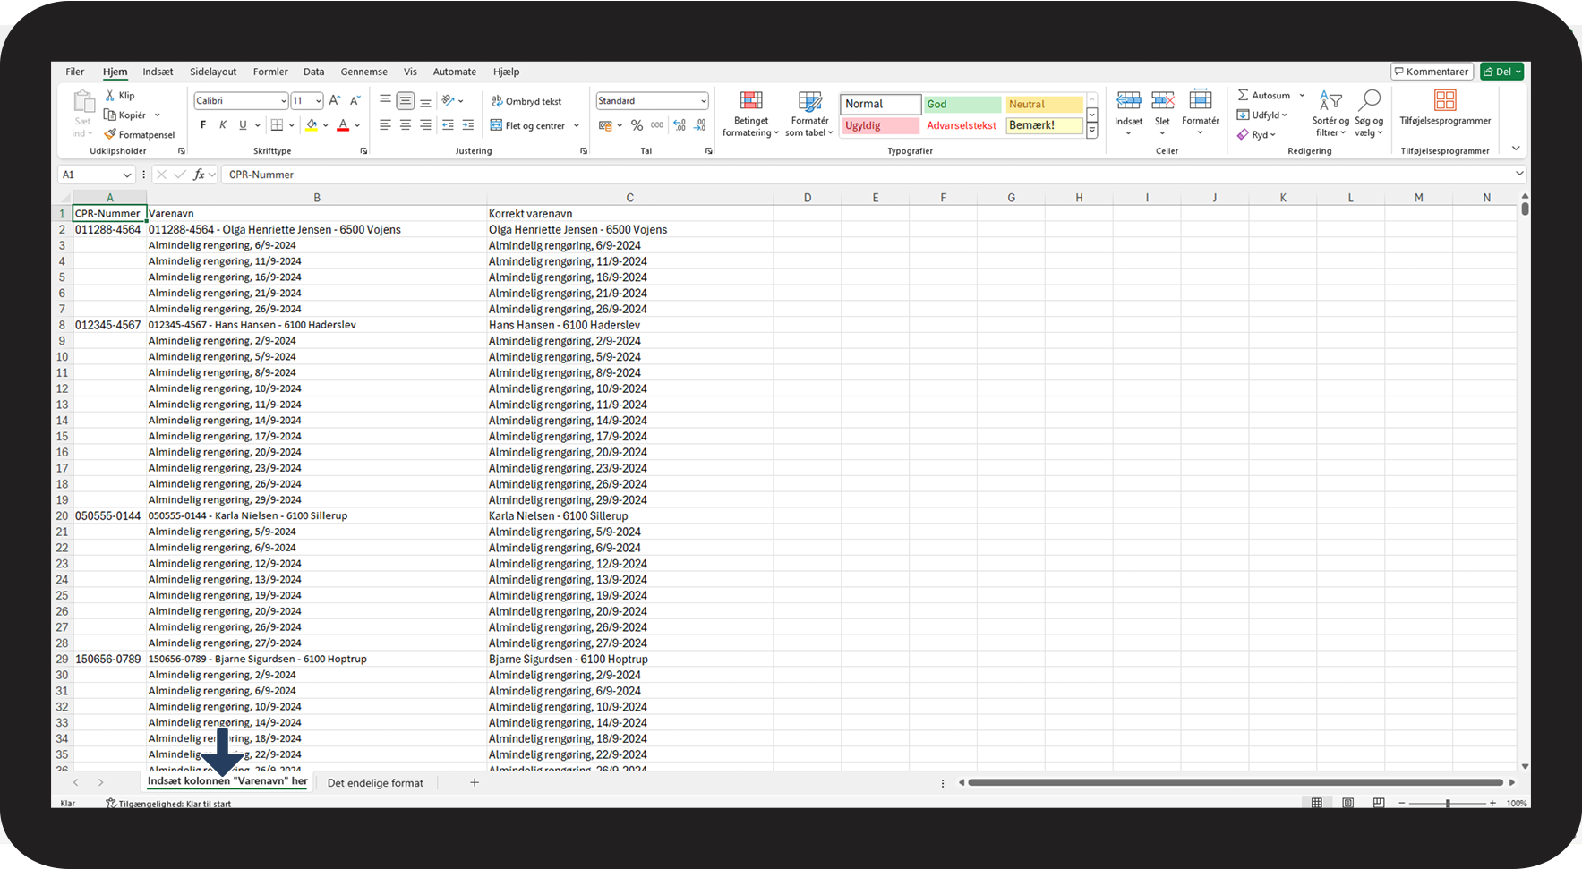Click the green Del share button
The height and width of the screenshot is (869, 1582).
point(1501,72)
